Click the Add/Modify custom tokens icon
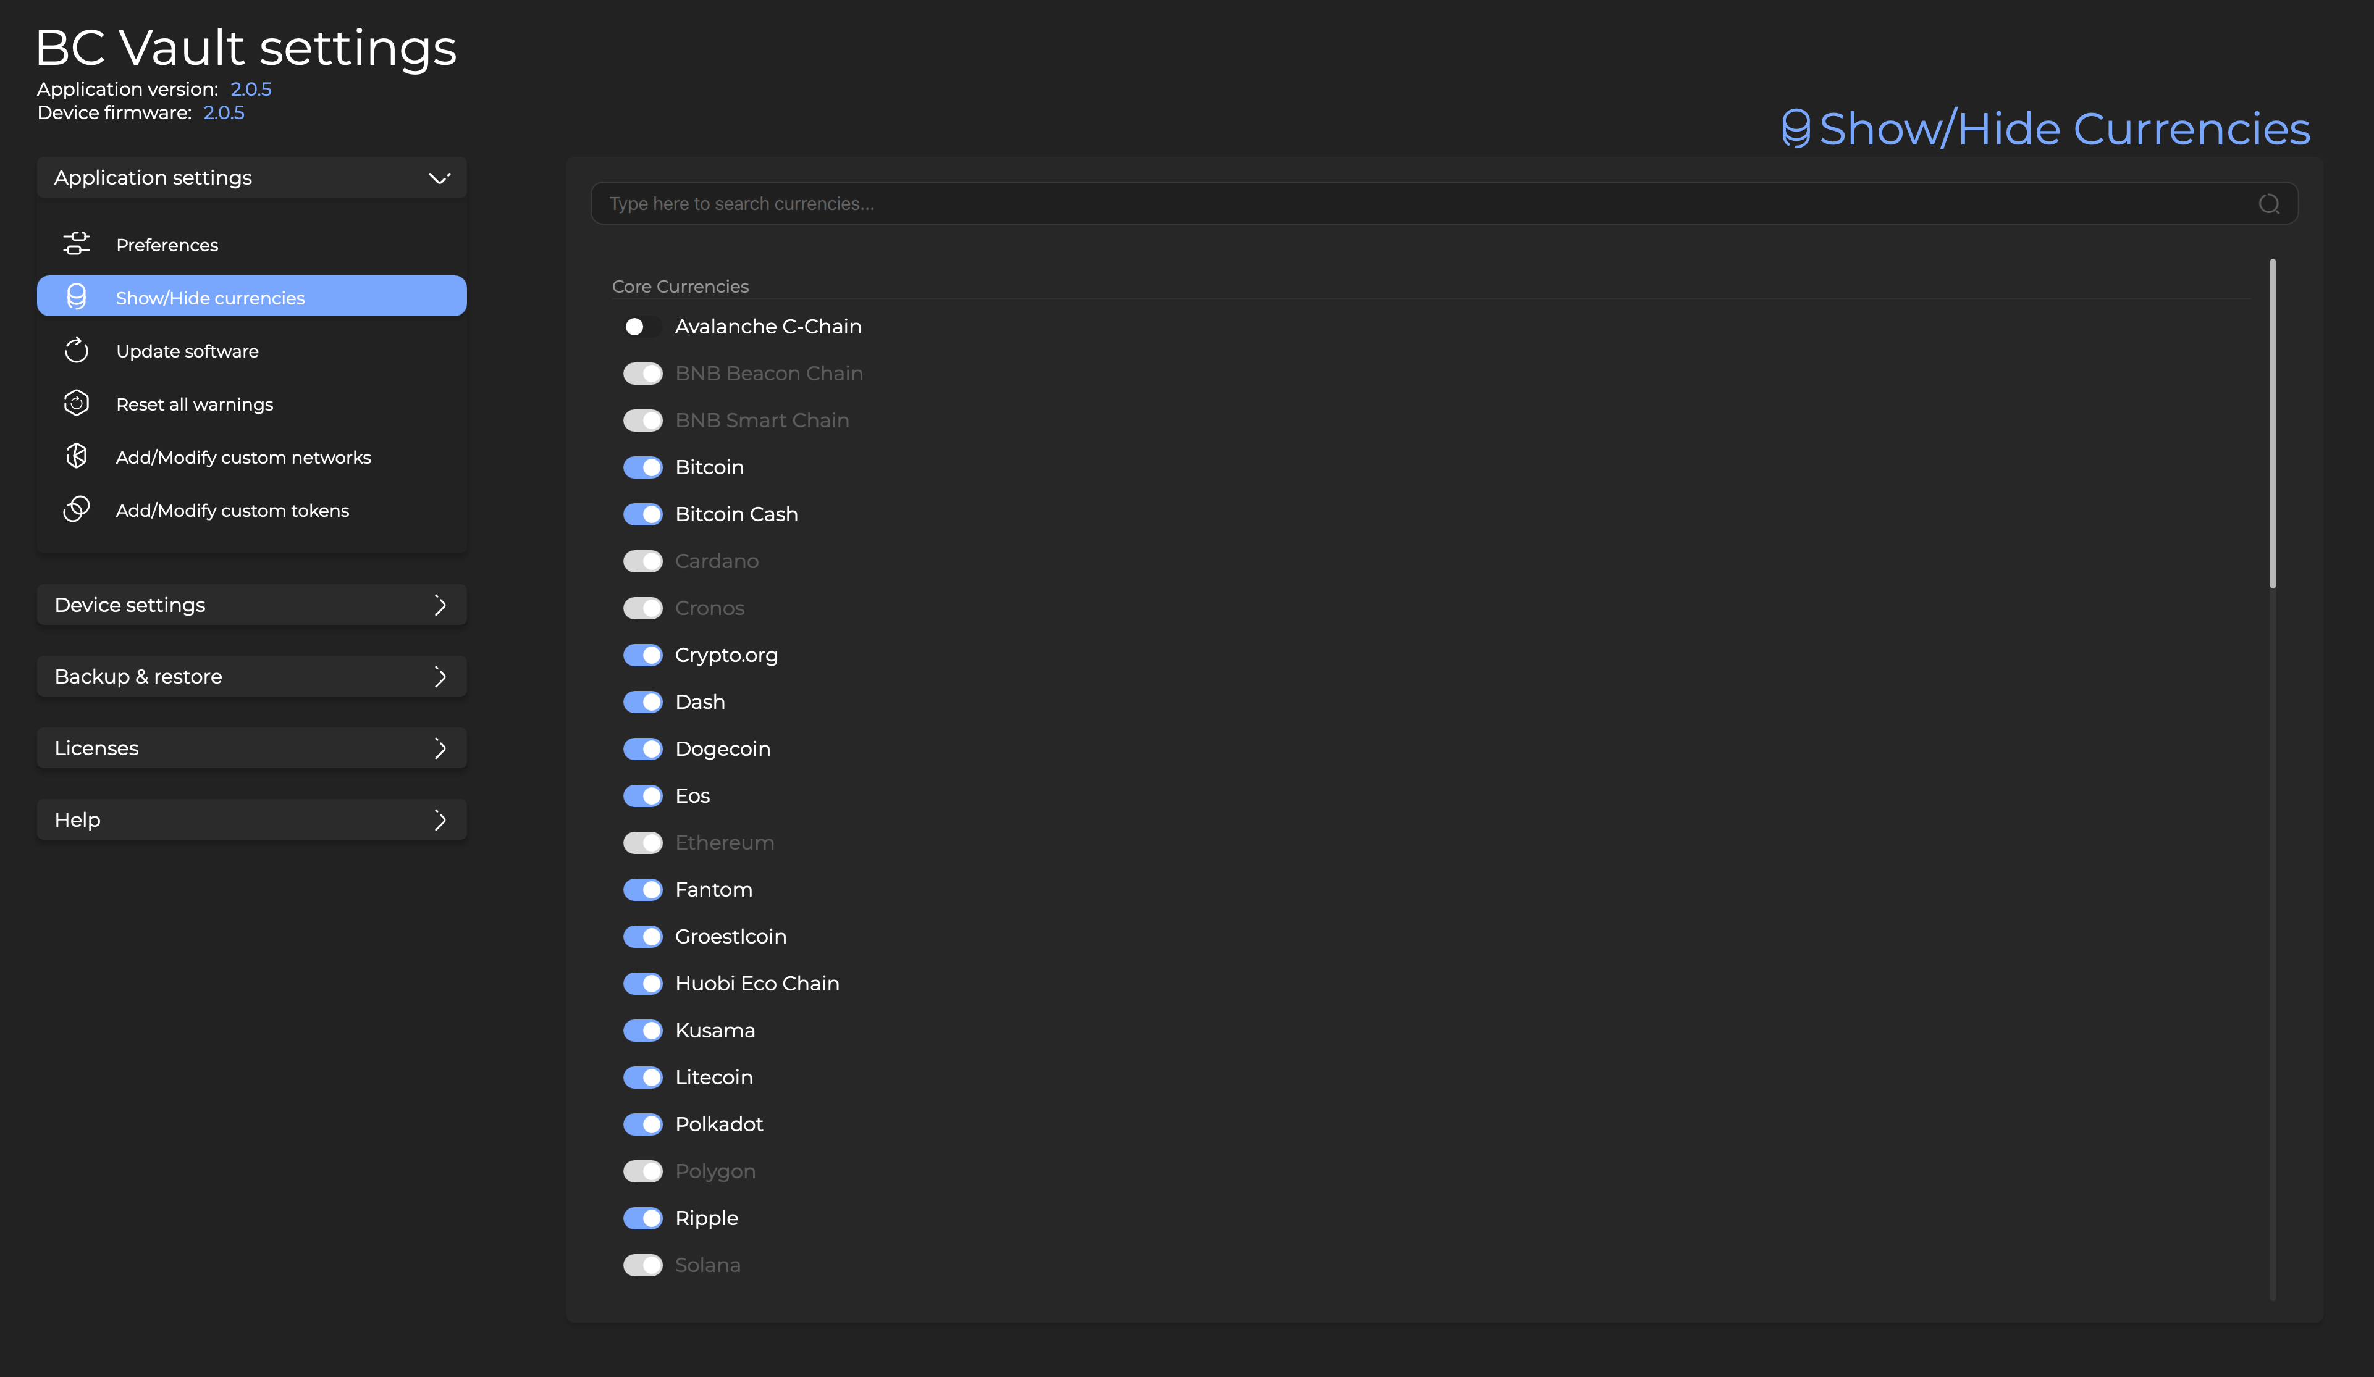 click(77, 509)
